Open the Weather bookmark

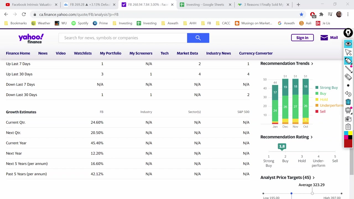41,23
